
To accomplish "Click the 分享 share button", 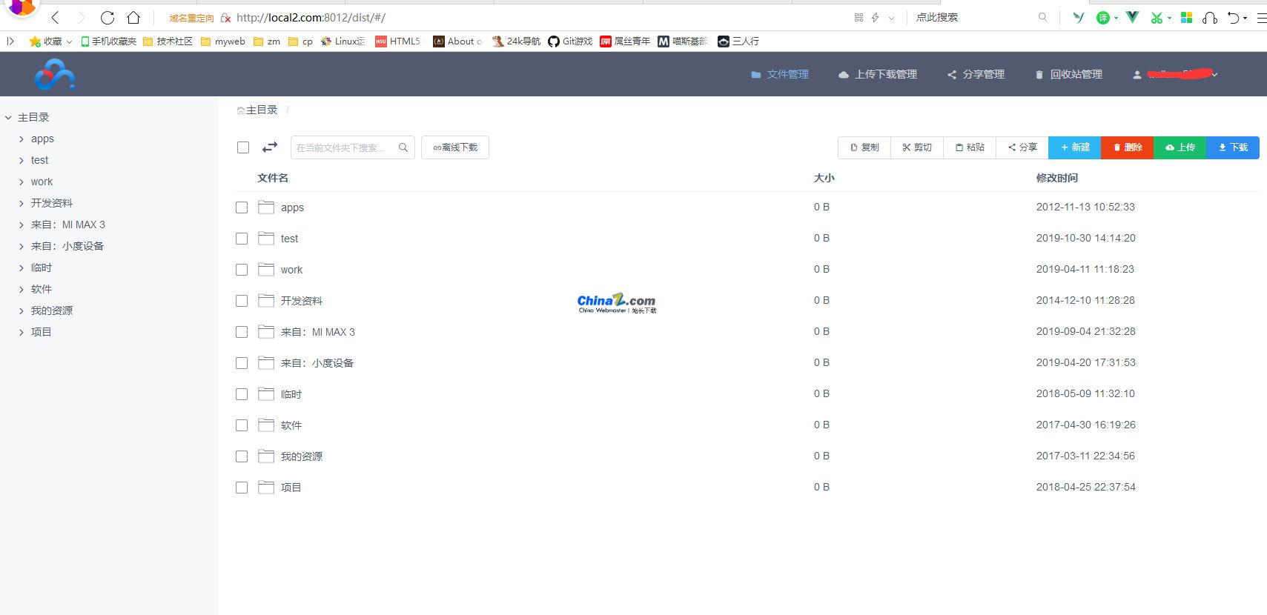I will point(1022,147).
